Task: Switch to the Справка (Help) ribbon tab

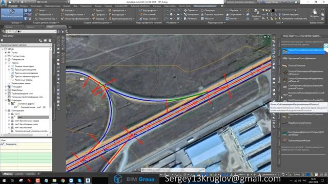Action: 156,6
